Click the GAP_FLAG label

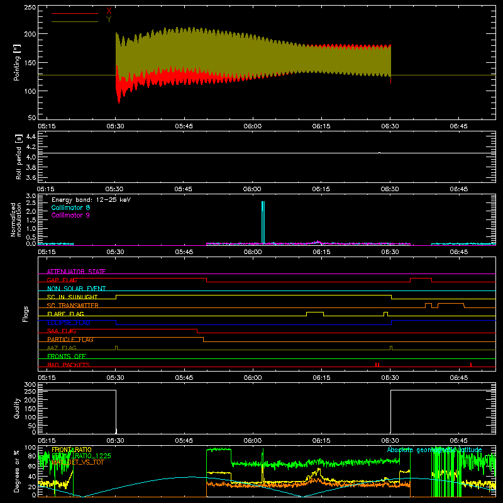coord(62,280)
